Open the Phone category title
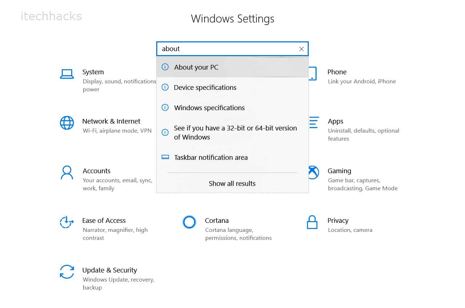The height and width of the screenshot is (308, 465). (337, 72)
